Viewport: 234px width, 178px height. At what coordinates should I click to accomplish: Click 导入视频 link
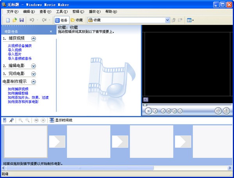(x=15, y=50)
